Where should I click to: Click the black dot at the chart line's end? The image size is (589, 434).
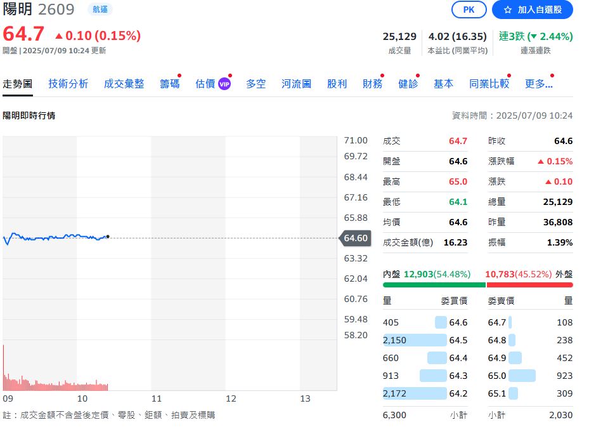tap(108, 237)
